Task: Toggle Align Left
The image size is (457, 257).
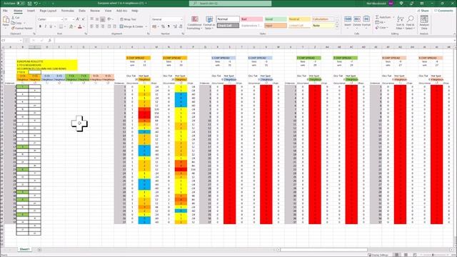Action: [92, 26]
